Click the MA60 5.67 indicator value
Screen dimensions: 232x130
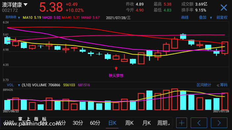[x=91, y=18]
